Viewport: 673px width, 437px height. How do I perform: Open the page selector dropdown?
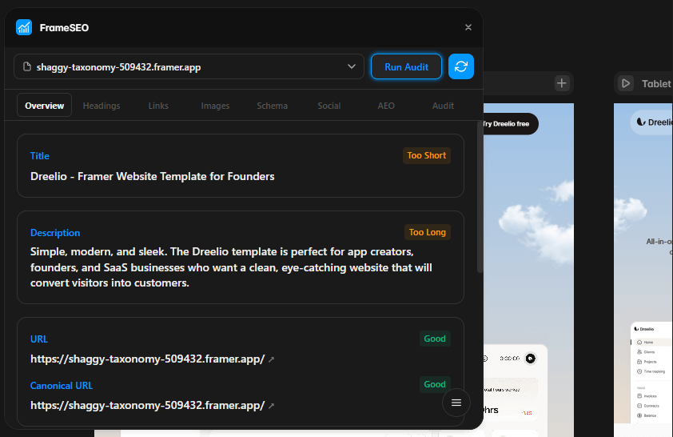coord(189,66)
